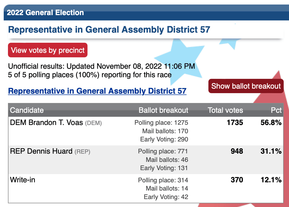
Task: Click the 12.1% percentage value
Action: coord(271,180)
